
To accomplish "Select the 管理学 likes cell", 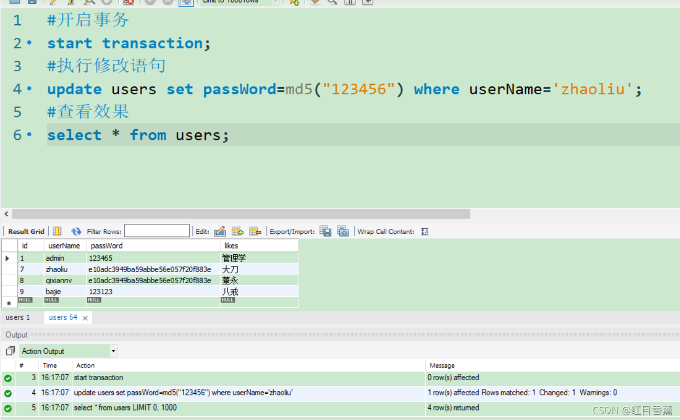I will (x=259, y=258).
